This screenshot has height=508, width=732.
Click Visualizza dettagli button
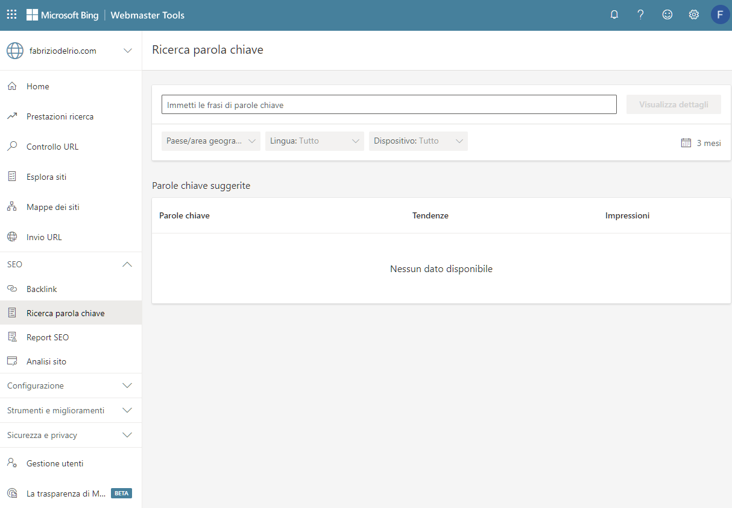coord(674,104)
